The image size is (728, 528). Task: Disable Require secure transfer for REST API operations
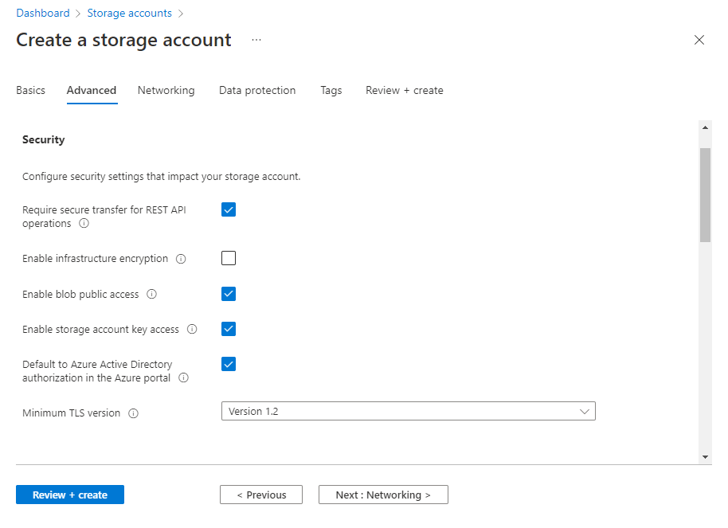[229, 209]
